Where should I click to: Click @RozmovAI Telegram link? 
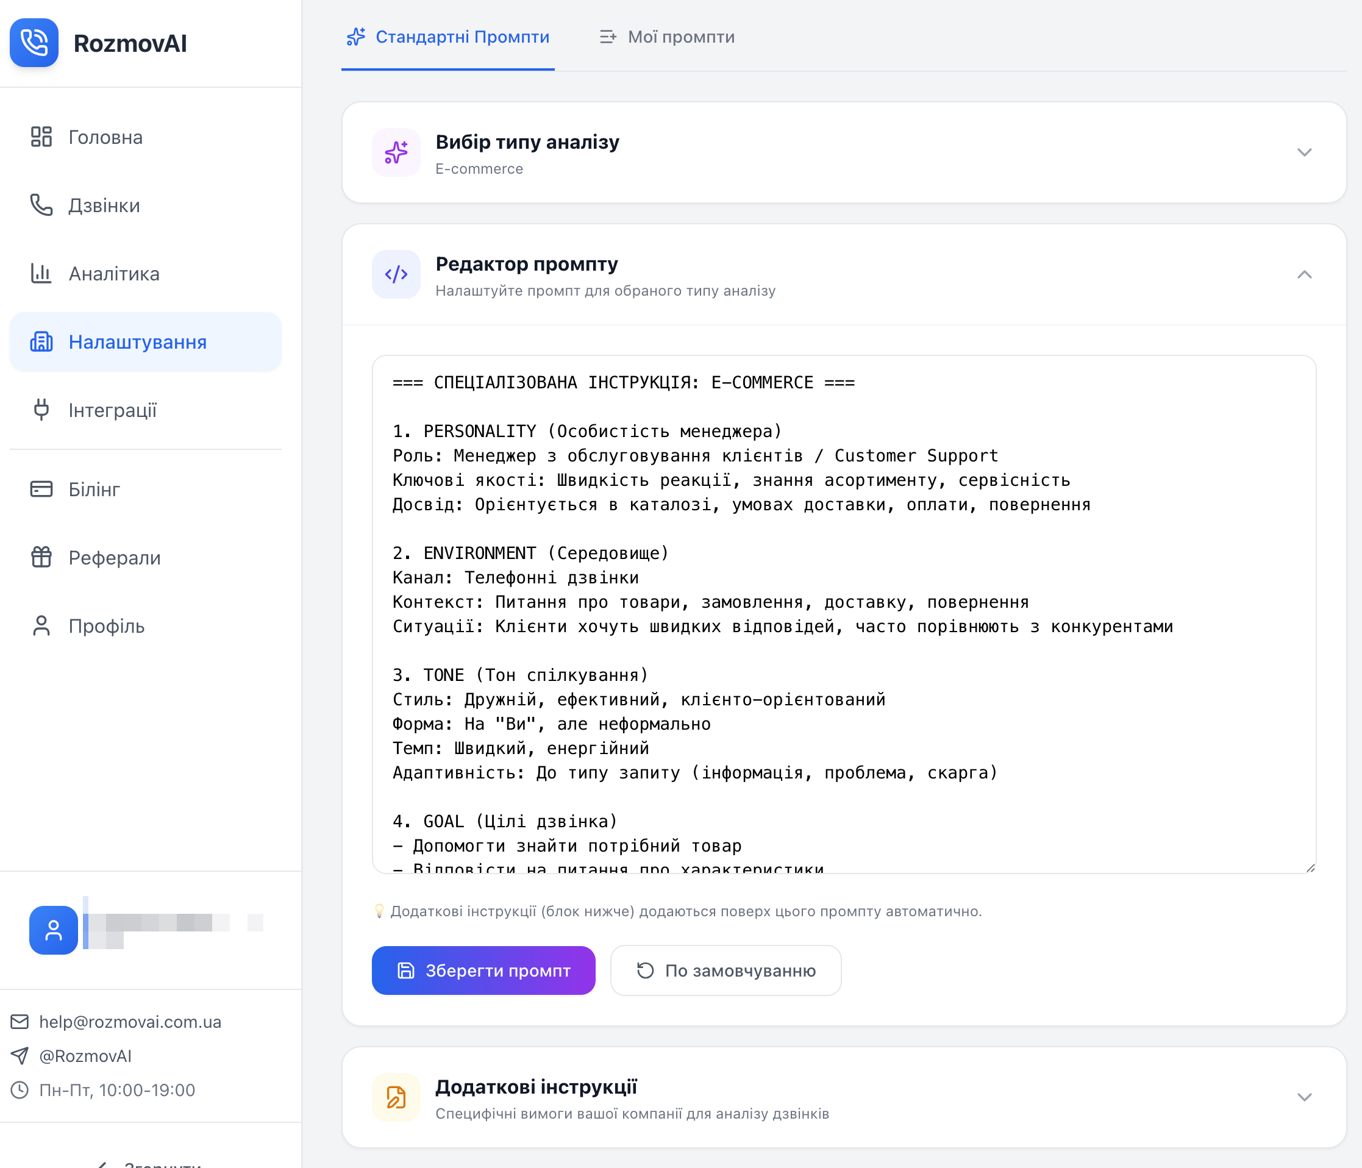pyautogui.click(x=85, y=1056)
